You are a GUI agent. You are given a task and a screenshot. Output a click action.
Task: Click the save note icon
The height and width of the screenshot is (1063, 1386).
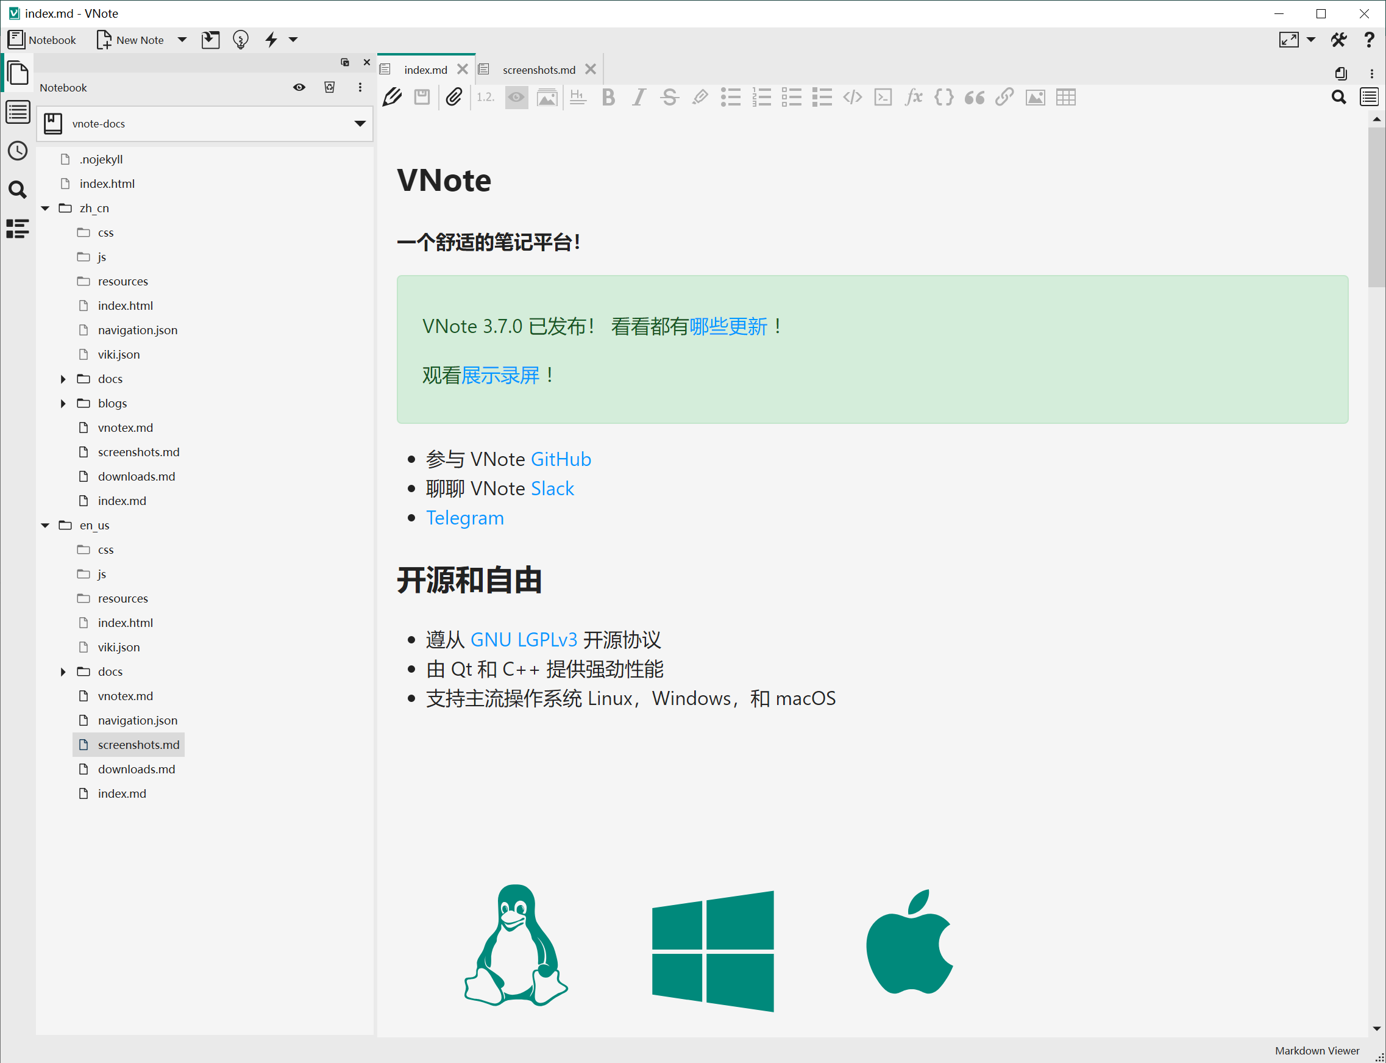pyautogui.click(x=422, y=97)
